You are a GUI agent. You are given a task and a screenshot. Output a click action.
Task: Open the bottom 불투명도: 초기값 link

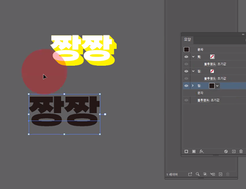[208, 100]
